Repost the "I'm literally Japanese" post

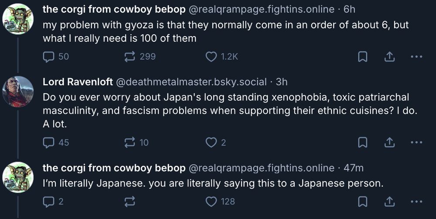(130, 201)
